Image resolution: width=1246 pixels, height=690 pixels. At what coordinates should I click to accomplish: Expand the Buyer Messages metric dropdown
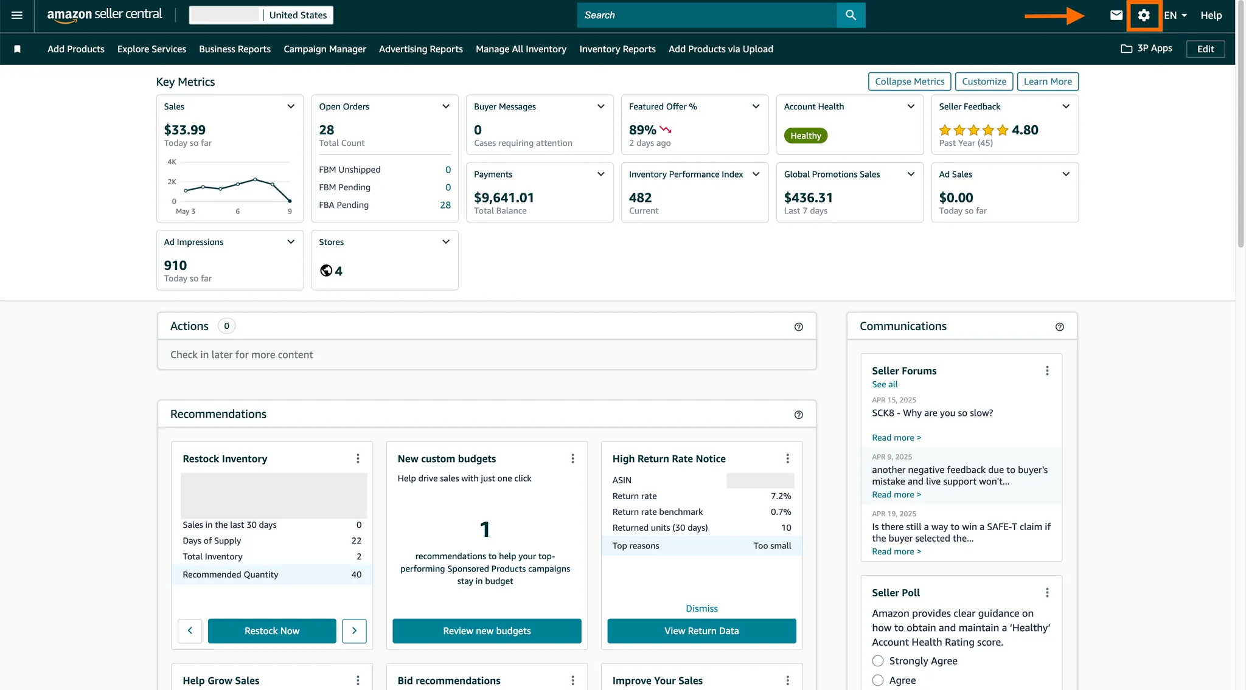tap(601, 106)
